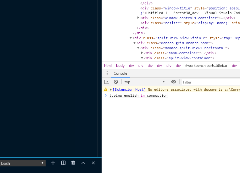The width and height of the screenshot is (240, 173).
Task: Create live expression with eye icon
Action: click(x=173, y=82)
